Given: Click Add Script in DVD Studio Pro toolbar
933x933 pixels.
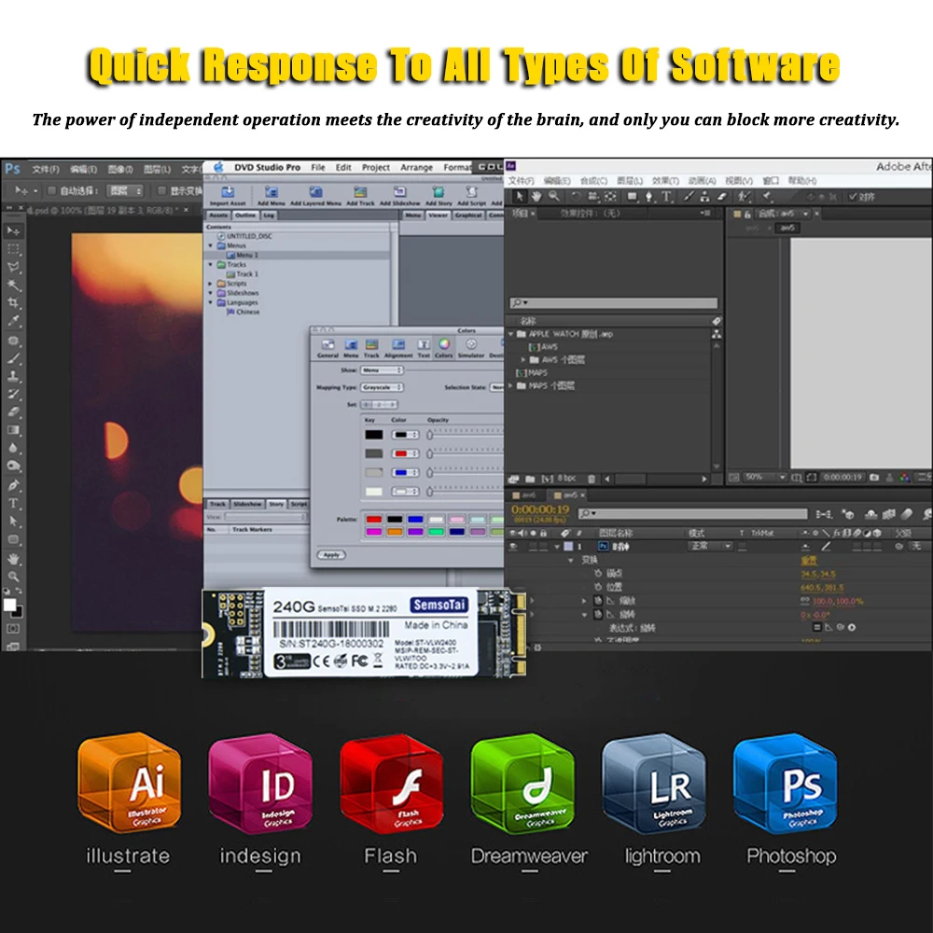Looking at the screenshot, I should (471, 196).
